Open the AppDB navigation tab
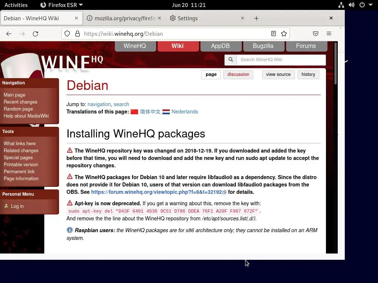 coord(220,46)
